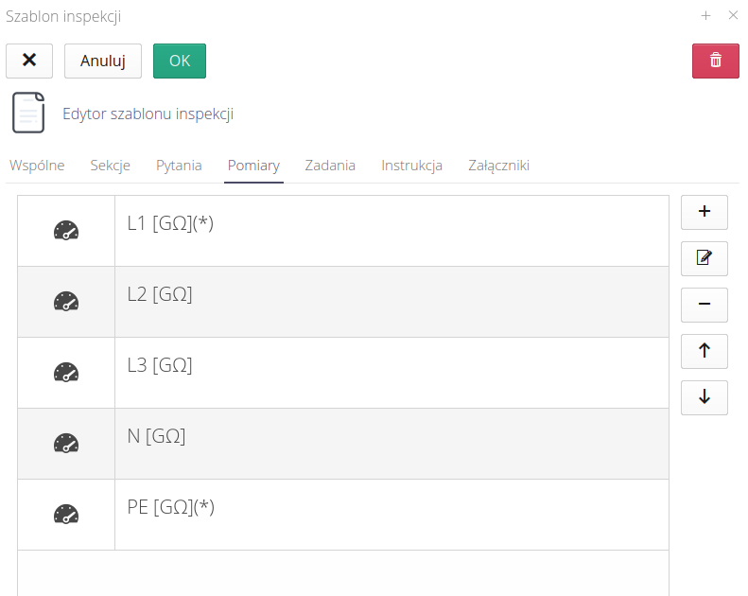Click the gauge icon of L1 row
748x596 pixels.
click(x=66, y=231)
